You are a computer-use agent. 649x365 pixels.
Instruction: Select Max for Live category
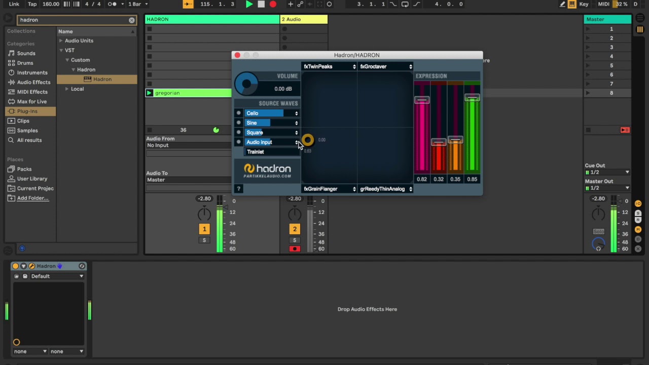click(x=32, y=101)
